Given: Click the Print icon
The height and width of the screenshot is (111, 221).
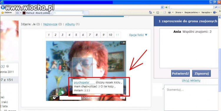Looking at the screenshot, I should (x=169, y=13).
